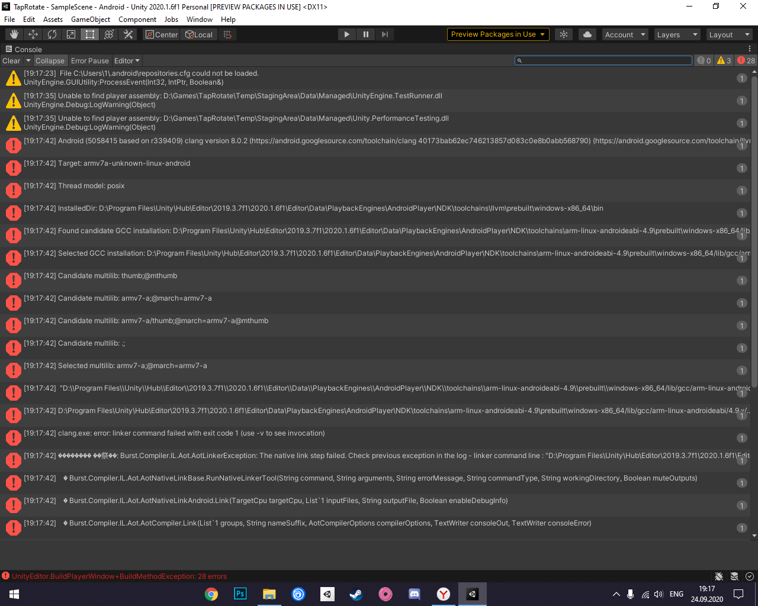Open the Jobs menu
Image resolution: width=758 pixels, height=606 pixels.
[x=171, y=19]
